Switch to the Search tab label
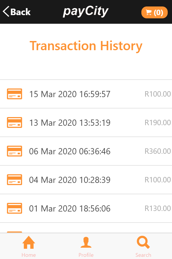 pyautogui.click(x=143, y=255)
